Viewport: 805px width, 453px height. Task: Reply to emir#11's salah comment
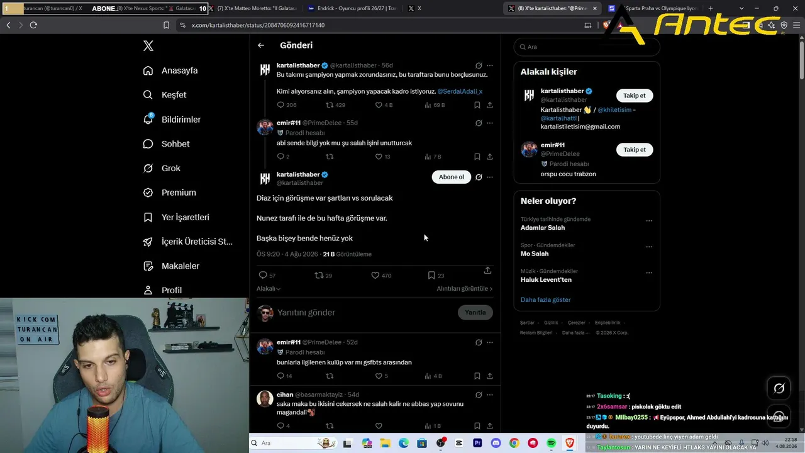[x=283, y=157]
